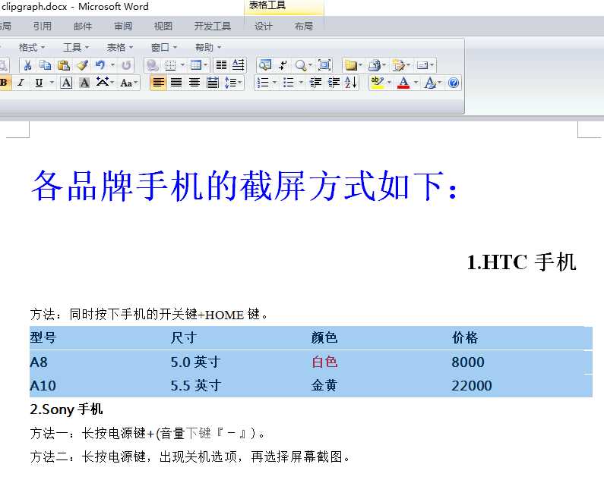Toggle Center alignment
Screen dimensions: 604x483
(194, 83)
